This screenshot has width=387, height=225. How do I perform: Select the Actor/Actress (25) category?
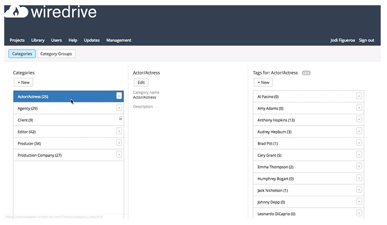[x=69, y=97]
